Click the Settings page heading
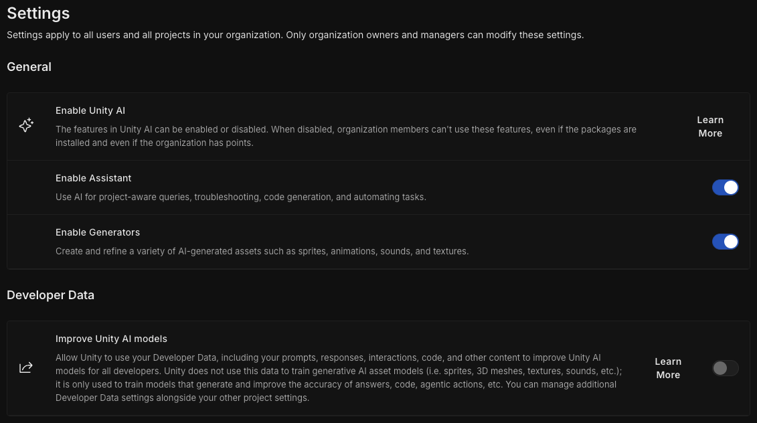This screenshot has height=423, width=757. pyautogui.click(x=38, y=13)
